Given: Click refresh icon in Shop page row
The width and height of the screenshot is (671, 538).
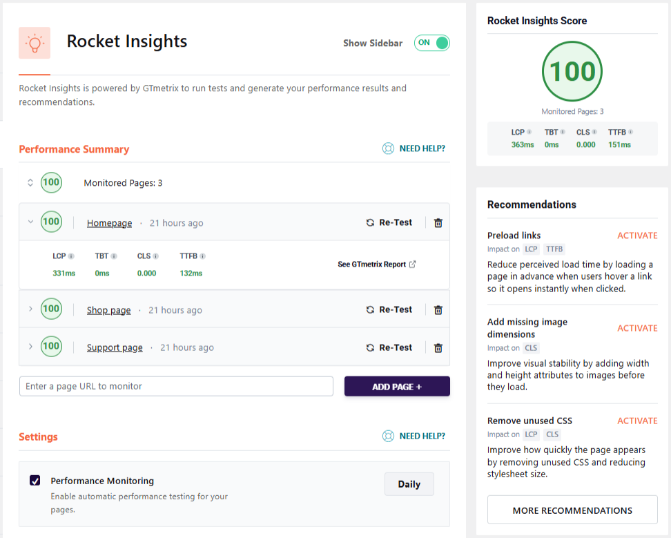Looking at the screenshot, I should [370, 310].
